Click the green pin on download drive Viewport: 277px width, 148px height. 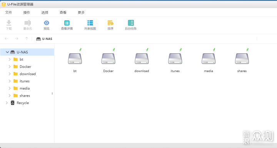(147, 49)
